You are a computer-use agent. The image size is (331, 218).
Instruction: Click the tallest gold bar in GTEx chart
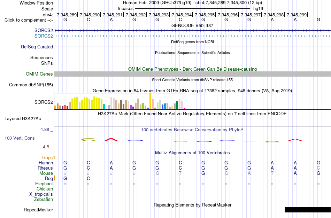150,101
